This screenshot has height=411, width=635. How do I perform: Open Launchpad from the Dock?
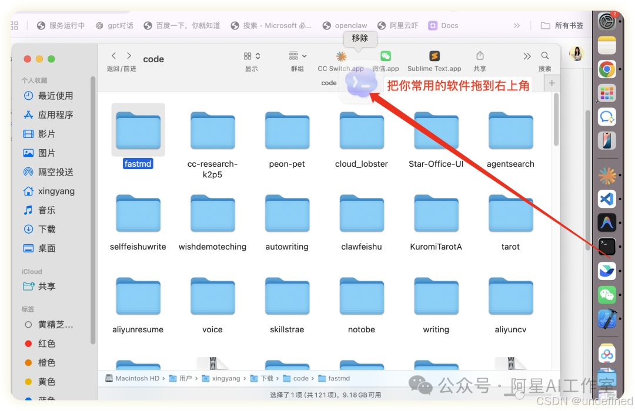coord(607,93)
